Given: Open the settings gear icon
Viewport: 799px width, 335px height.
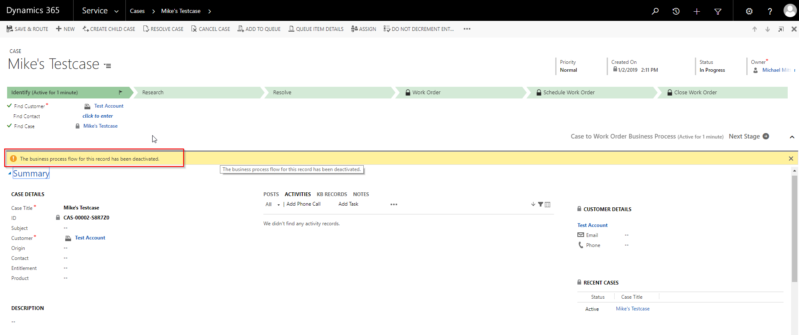Looking at the screenshot, I should coord(749,11).
